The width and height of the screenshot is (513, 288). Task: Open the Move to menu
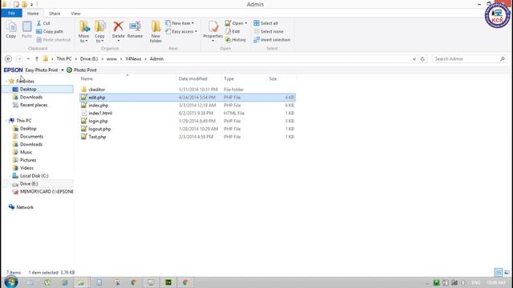(x=83, y=32)
